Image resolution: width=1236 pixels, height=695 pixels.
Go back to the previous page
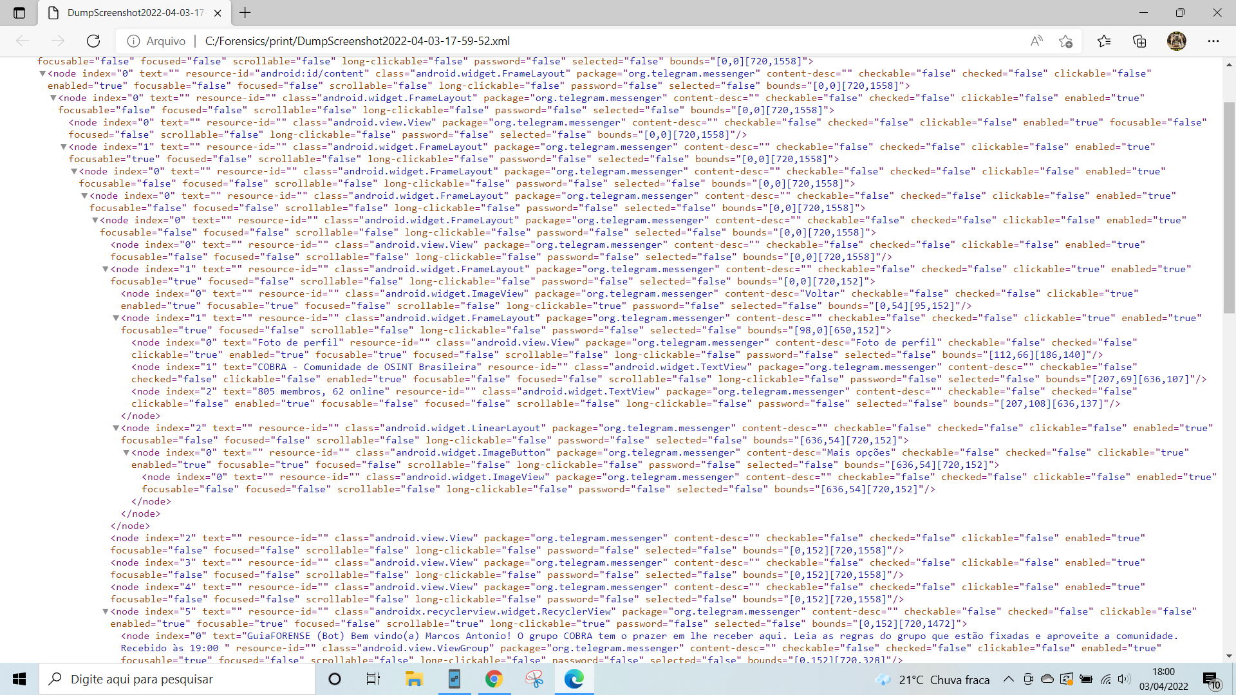click(23, 41)
